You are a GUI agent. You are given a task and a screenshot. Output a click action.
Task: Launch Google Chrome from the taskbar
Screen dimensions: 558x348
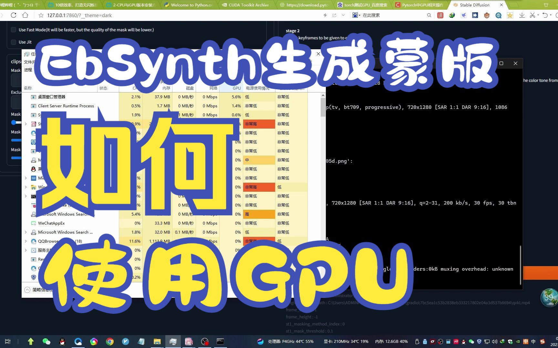pos(110,341)
